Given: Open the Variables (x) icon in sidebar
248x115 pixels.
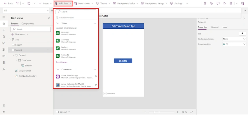Looking at the screenshot, I should point(4,56).
